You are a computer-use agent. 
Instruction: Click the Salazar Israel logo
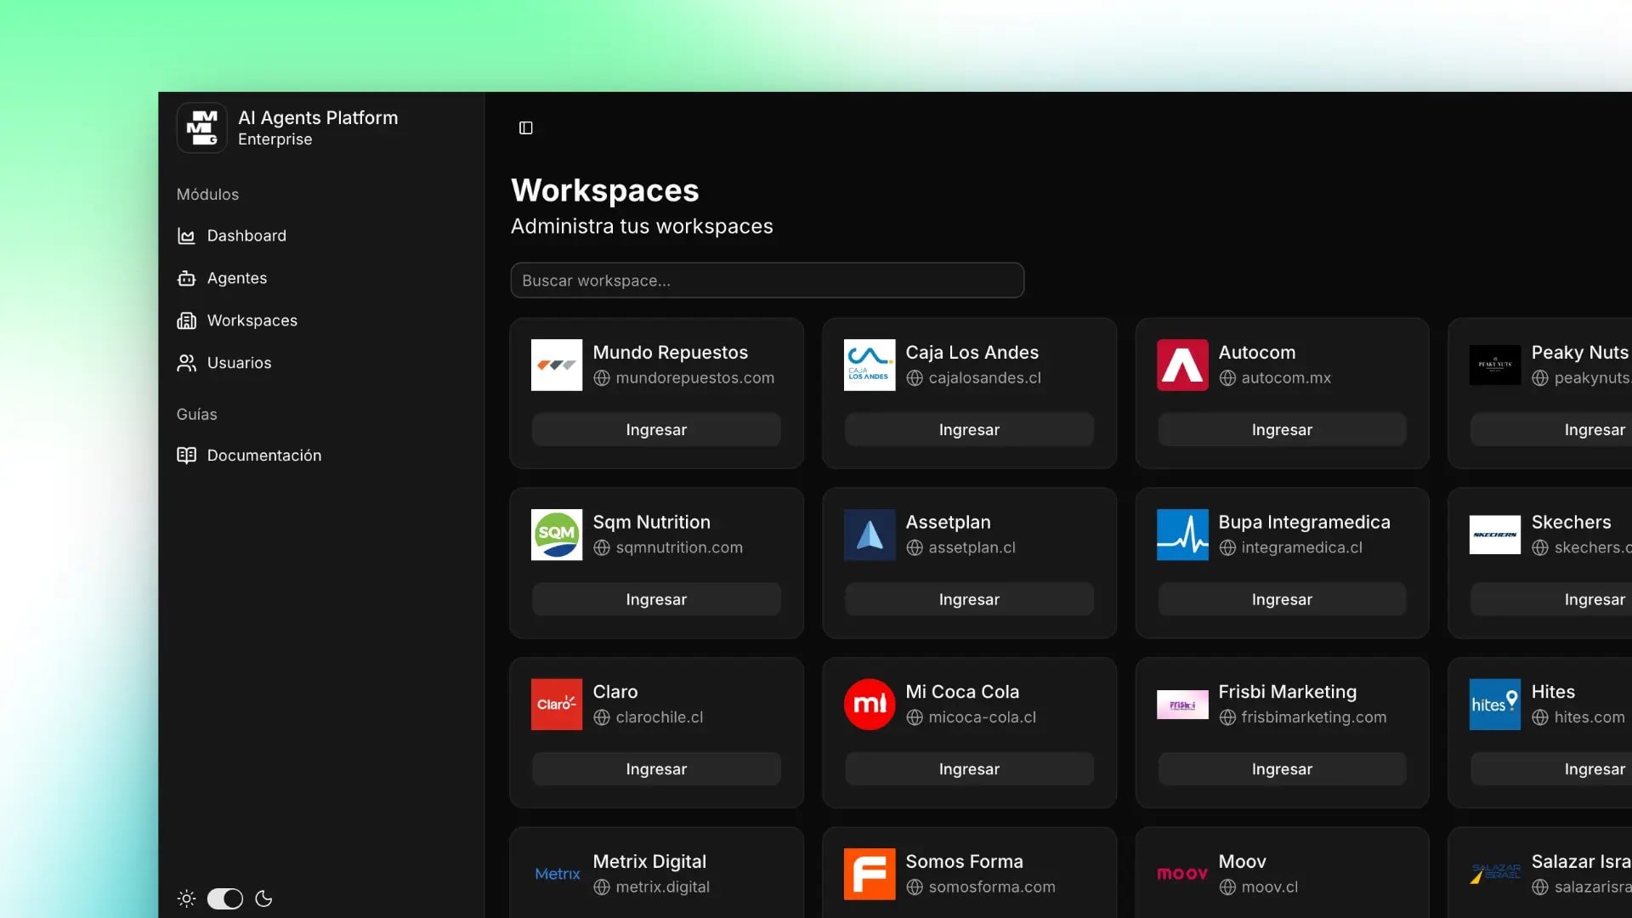click(1495, 874)
